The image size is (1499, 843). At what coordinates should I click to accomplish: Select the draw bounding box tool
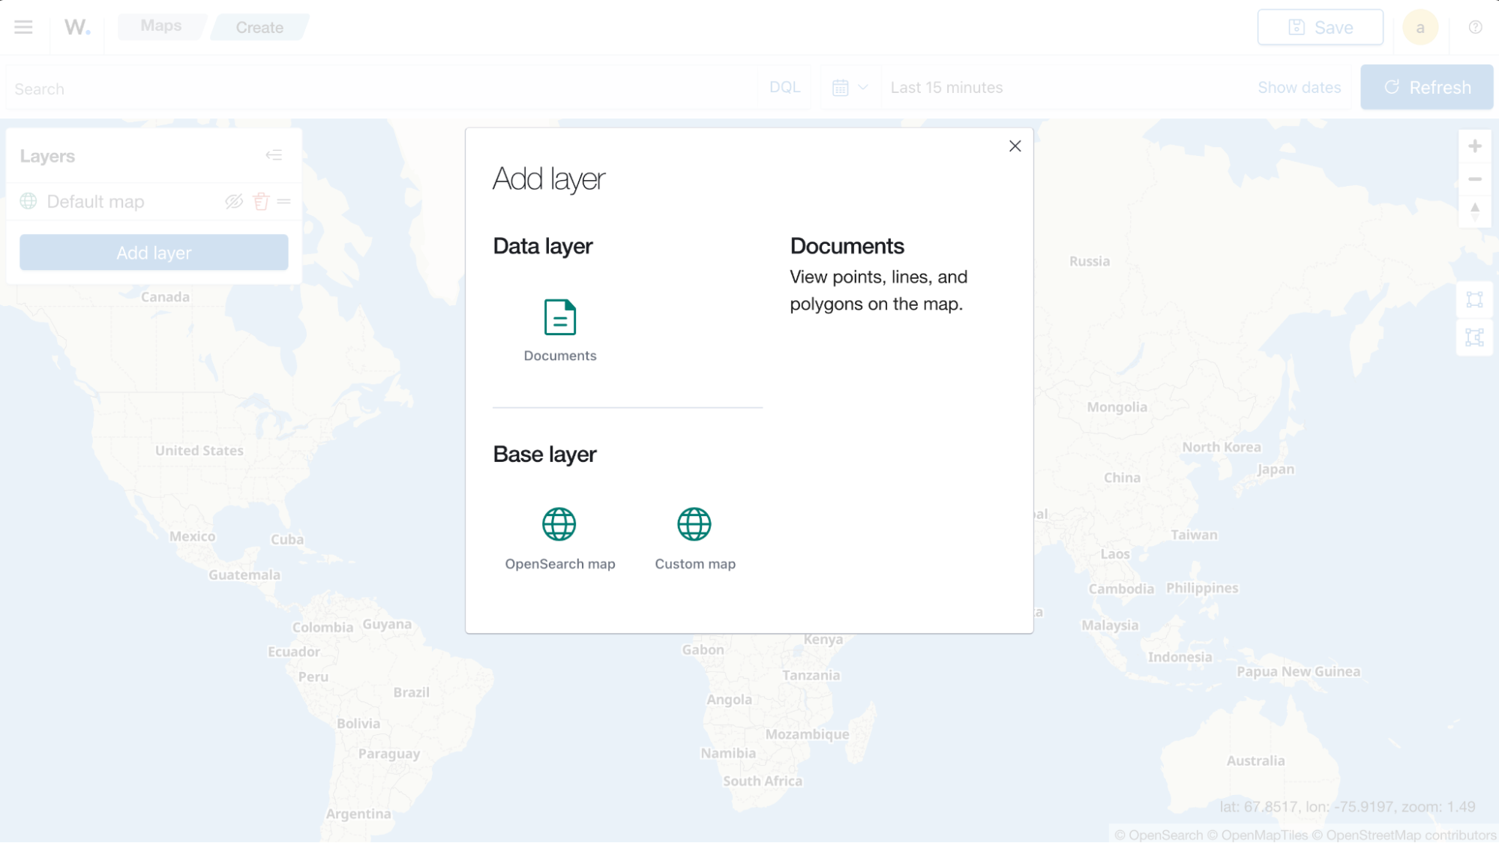(x=1474, y=299)
